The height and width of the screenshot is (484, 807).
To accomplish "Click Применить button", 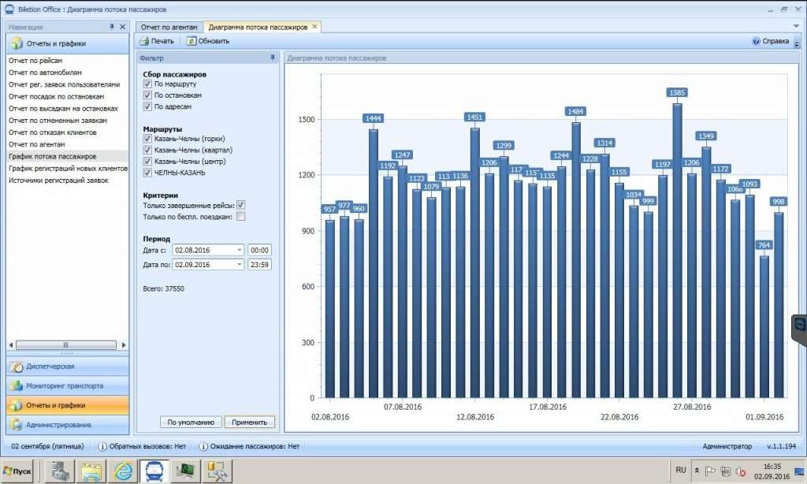I will [250, 423].
